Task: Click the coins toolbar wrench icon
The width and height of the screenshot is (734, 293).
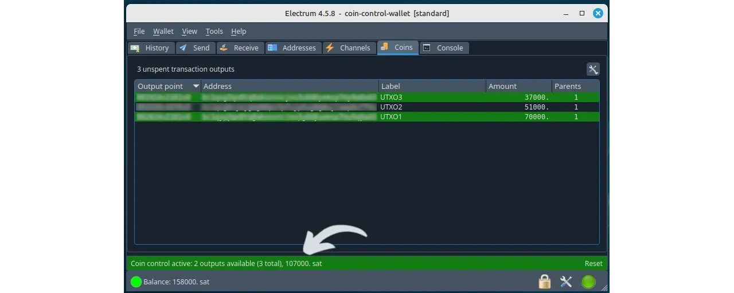Action: click(x=593, y=69)
